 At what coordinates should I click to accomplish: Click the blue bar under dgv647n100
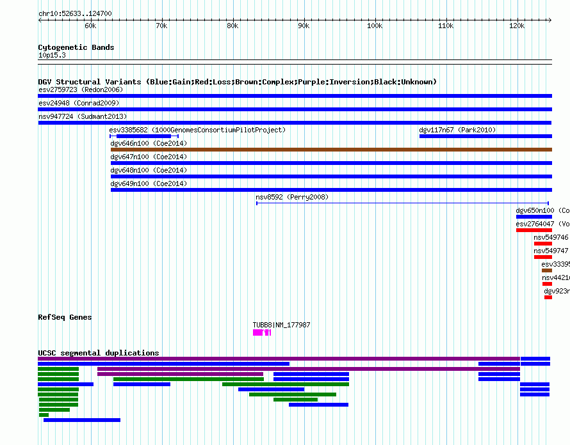332,163
